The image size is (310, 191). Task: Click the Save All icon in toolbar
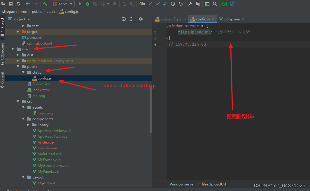[11, 4]
